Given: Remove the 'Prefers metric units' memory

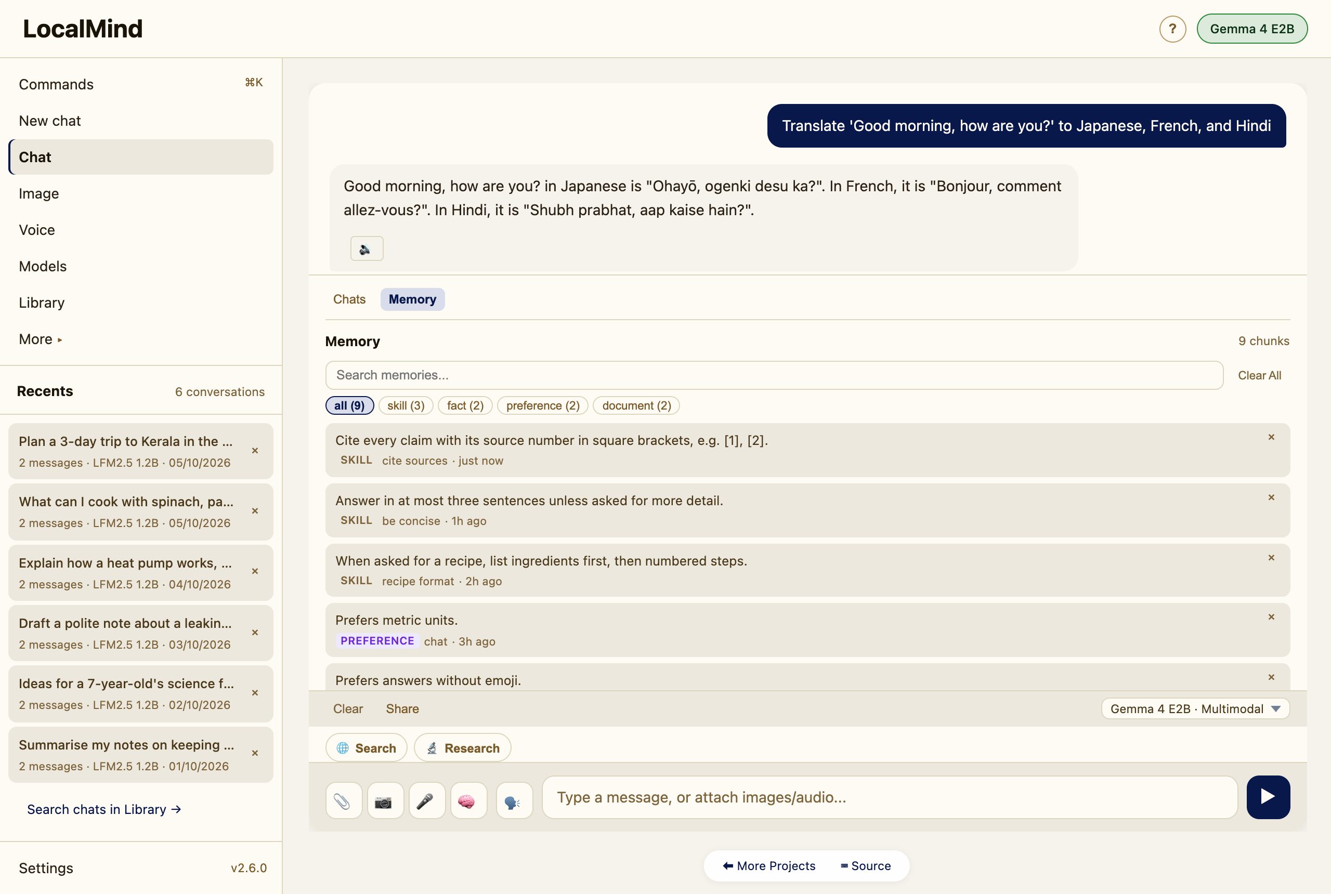Looking at the screenshot, I should (x=1271, y=617).
